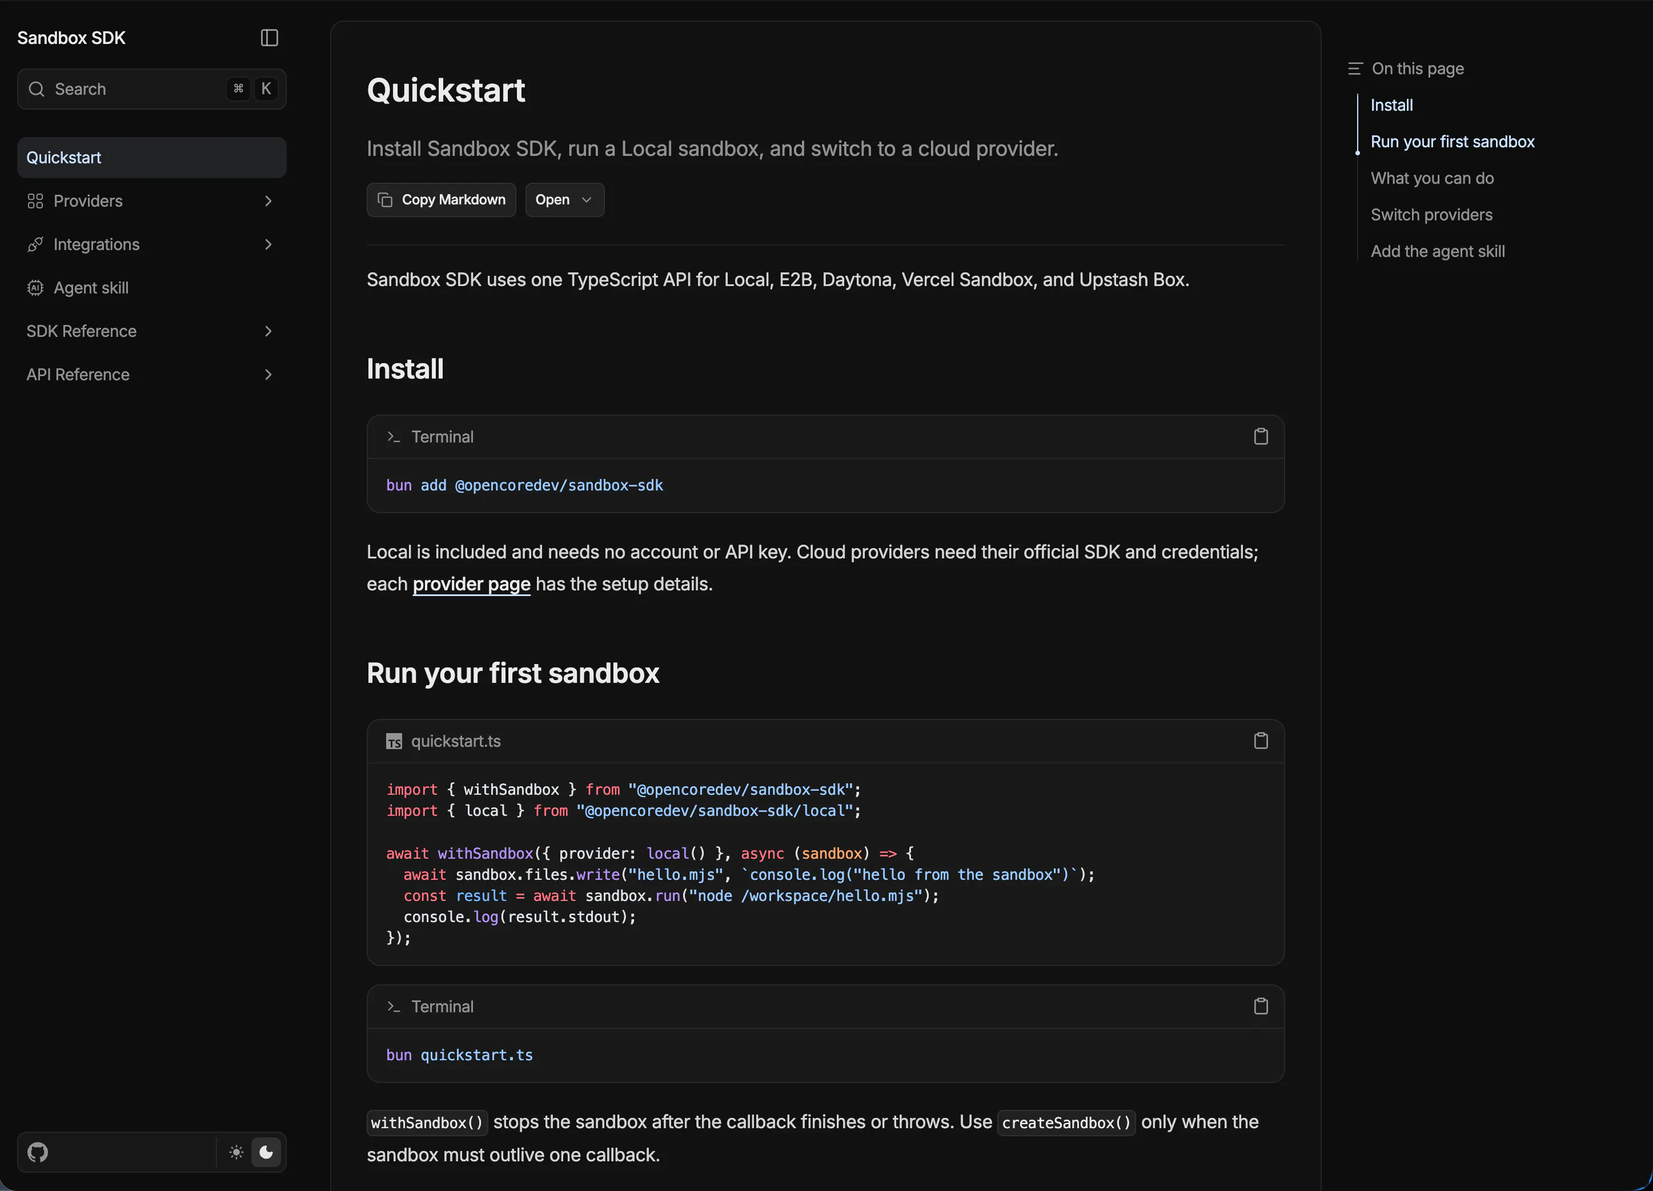Image resolution: width=1653 pixels, height=1191 pixels.
Task: Expand the API Reference chevron
Action: (x=268, y=375)
